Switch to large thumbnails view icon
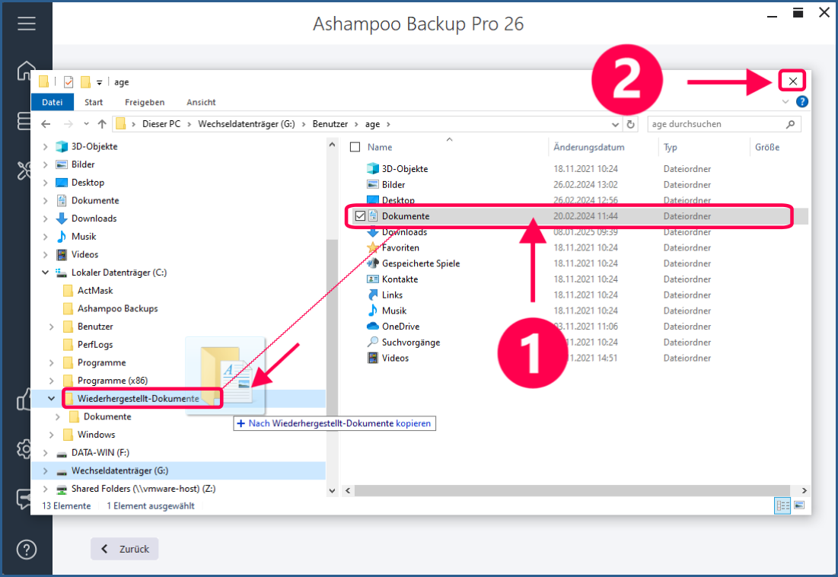838x577 pixels. [799, 505]
